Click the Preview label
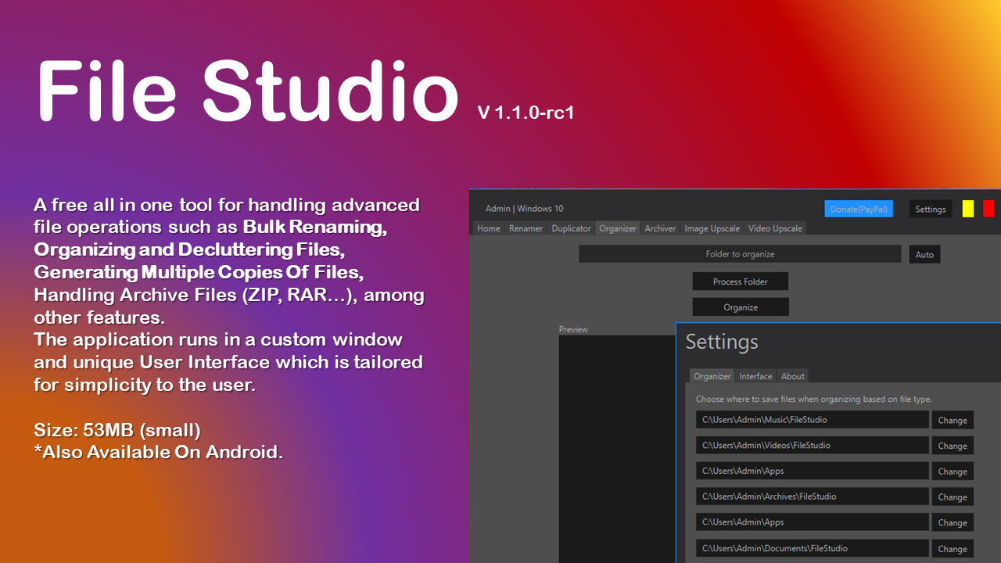This screenshot has height=563, width=1001. (x=573, y=329)
